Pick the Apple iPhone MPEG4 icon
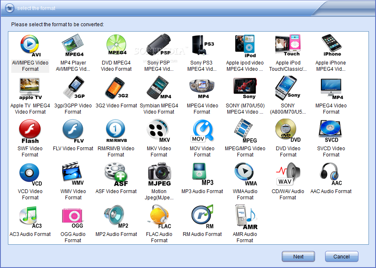 pyautogui.click(x=331, y=45)
